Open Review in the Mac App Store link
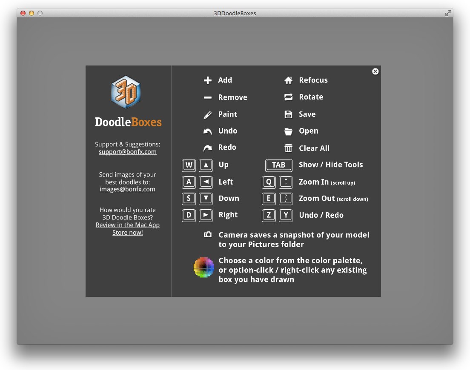This screenshot has height=370, width=470. (128, 229)
